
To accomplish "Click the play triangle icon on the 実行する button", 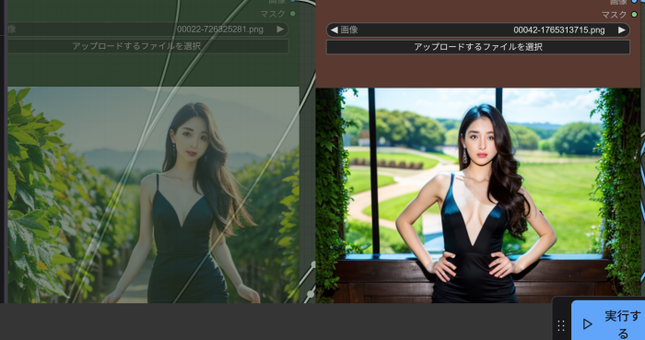I will click(x=588, y=324).
